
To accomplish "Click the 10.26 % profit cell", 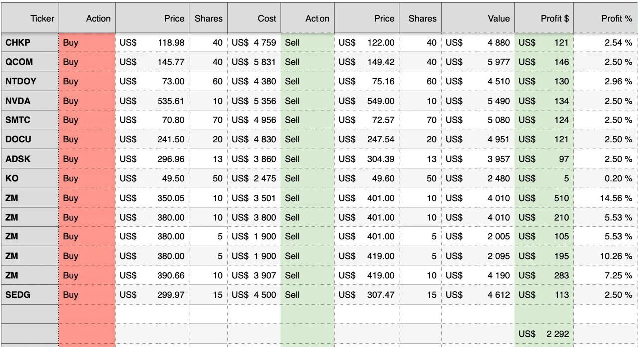I will pyautogui.click(x=606, y=256).
